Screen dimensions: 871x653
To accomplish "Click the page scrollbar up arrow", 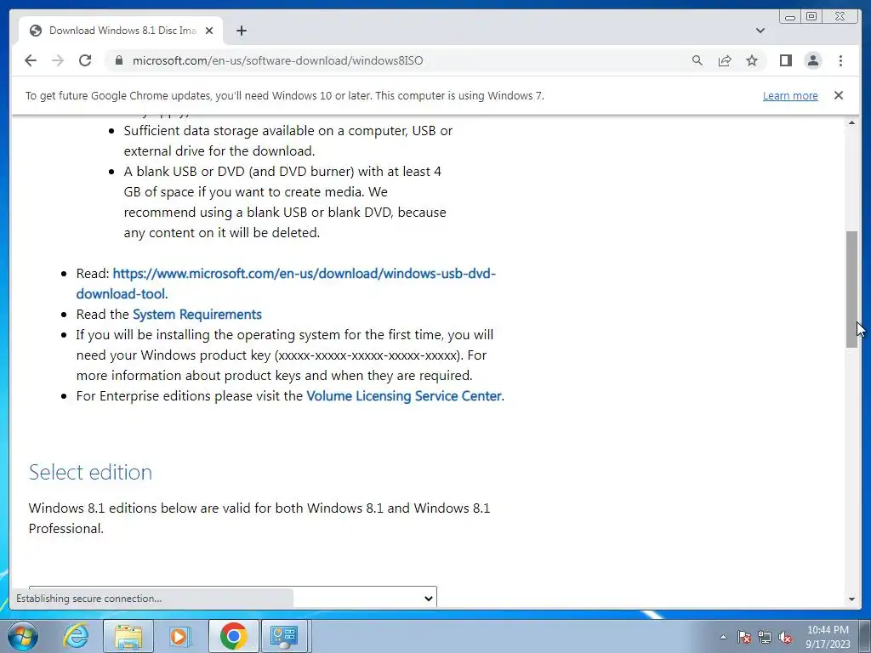I will 851,122.
